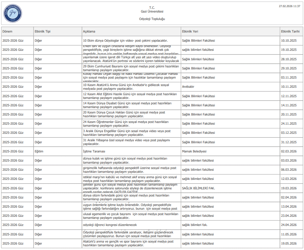Select the Anıtkabir location cell
304x250 pixels.
189,87
